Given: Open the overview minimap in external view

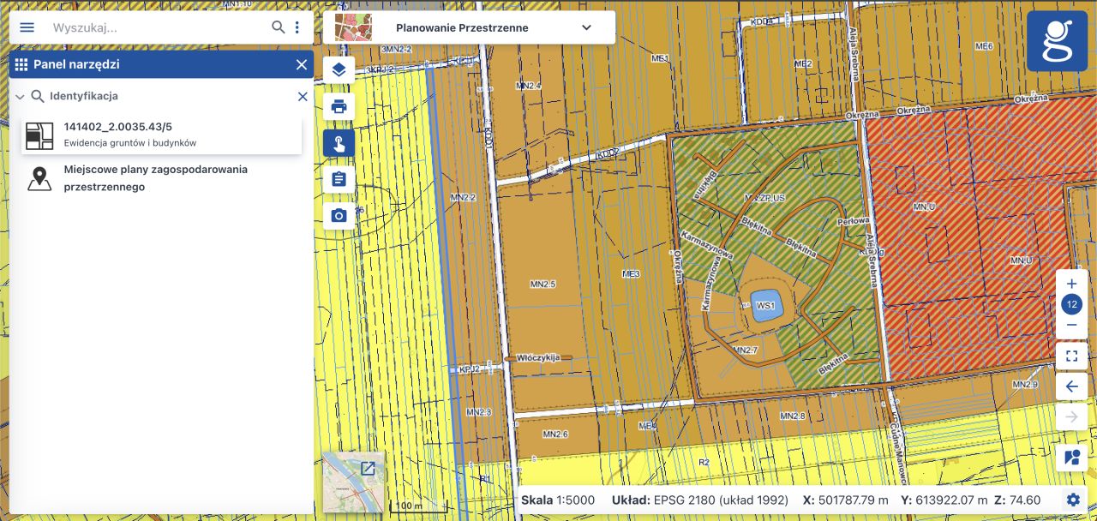Looking at the screenshot, I should (368, 468).
